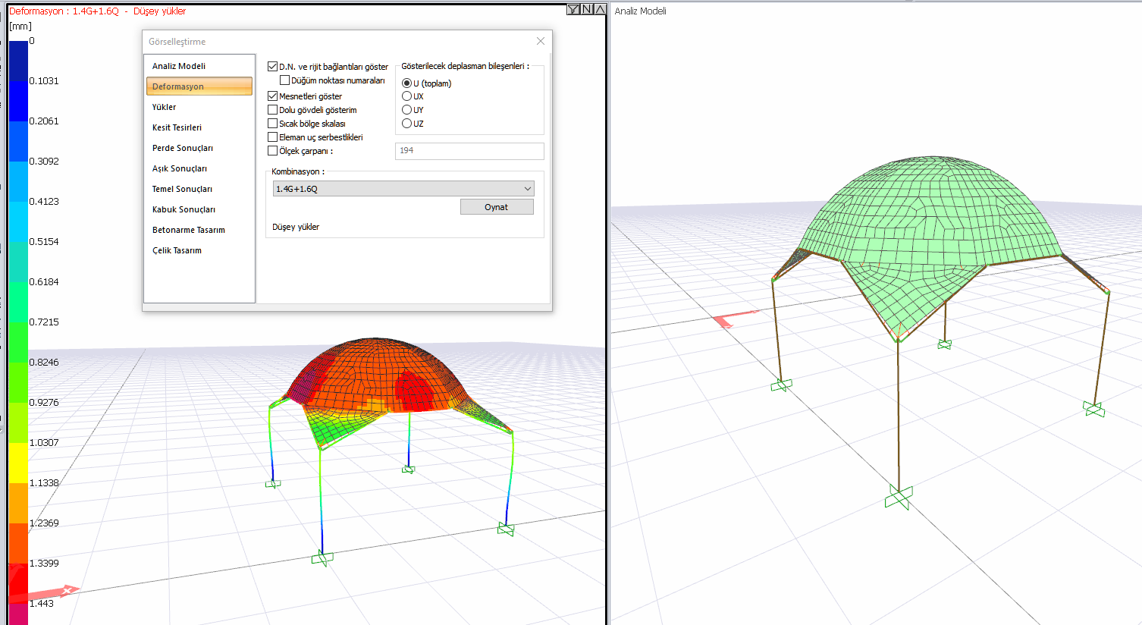Open Temel Sonuçları tab
1142x625 pixels.
click(199, 189)
